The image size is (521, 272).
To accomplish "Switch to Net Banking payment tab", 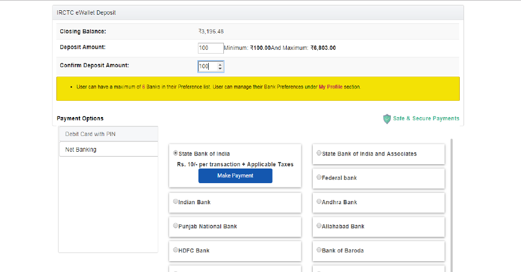I will pyautogui.click(x=108, y=150).
